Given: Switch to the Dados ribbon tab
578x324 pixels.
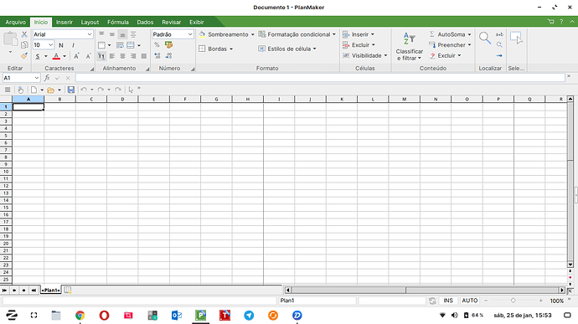Looking at the screenshot, I should tap(145, 22).
